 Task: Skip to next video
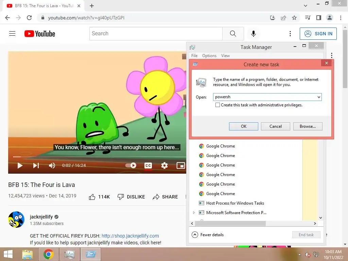tap(36, 166)
